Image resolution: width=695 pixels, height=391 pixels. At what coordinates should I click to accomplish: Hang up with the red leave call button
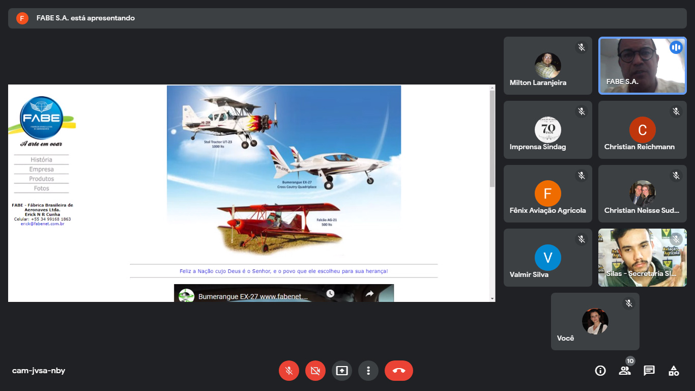[x=399, y=371]
